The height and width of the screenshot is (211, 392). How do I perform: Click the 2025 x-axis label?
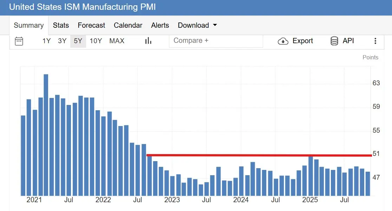coord(310,200)
